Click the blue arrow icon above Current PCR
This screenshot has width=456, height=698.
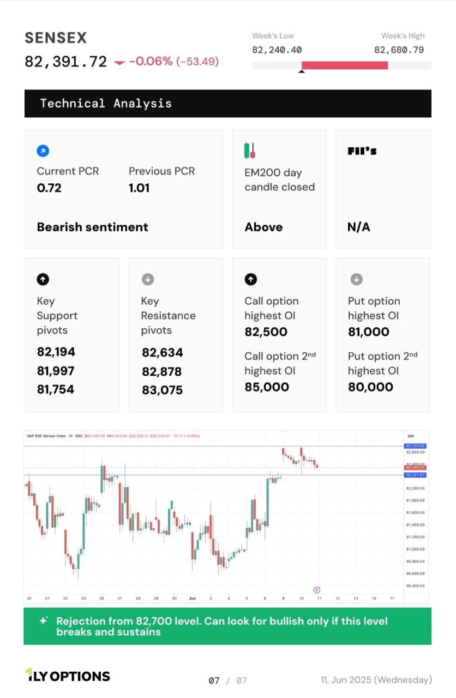43,151
